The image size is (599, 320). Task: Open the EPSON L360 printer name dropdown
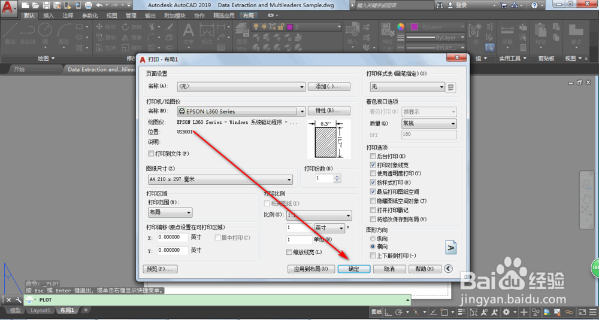click(x=241, y=111)
